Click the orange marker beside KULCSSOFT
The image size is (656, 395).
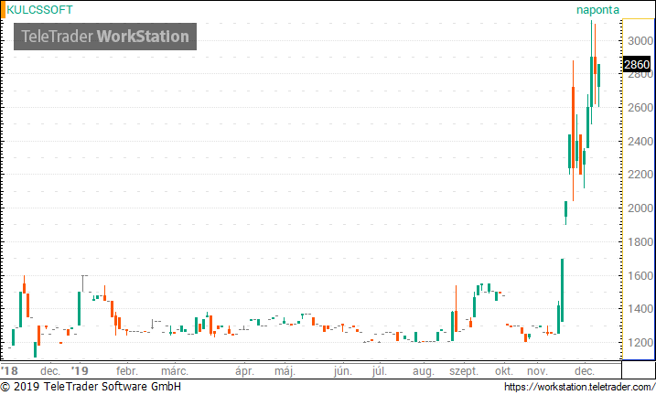pos(3,10)
